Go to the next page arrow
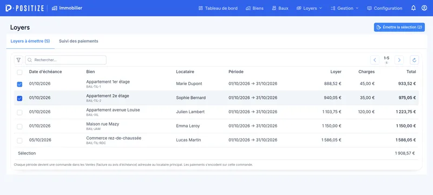Screen dimensions: 433x195 pyautogui.click(x=399, y=60)
